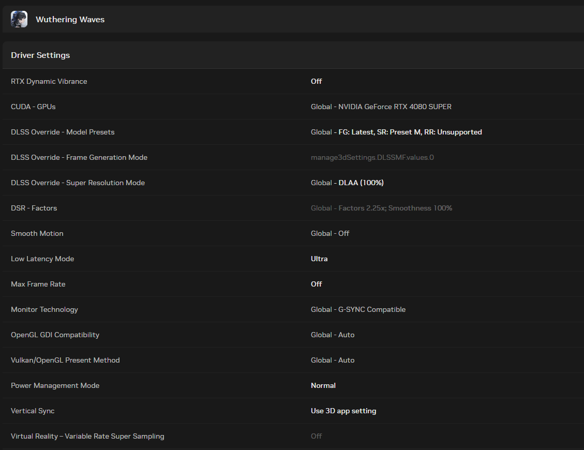Click the Factors 2.25x; Smoothness 100% value
The width and height of the screenshot is (584, 450).
(381, 208)
